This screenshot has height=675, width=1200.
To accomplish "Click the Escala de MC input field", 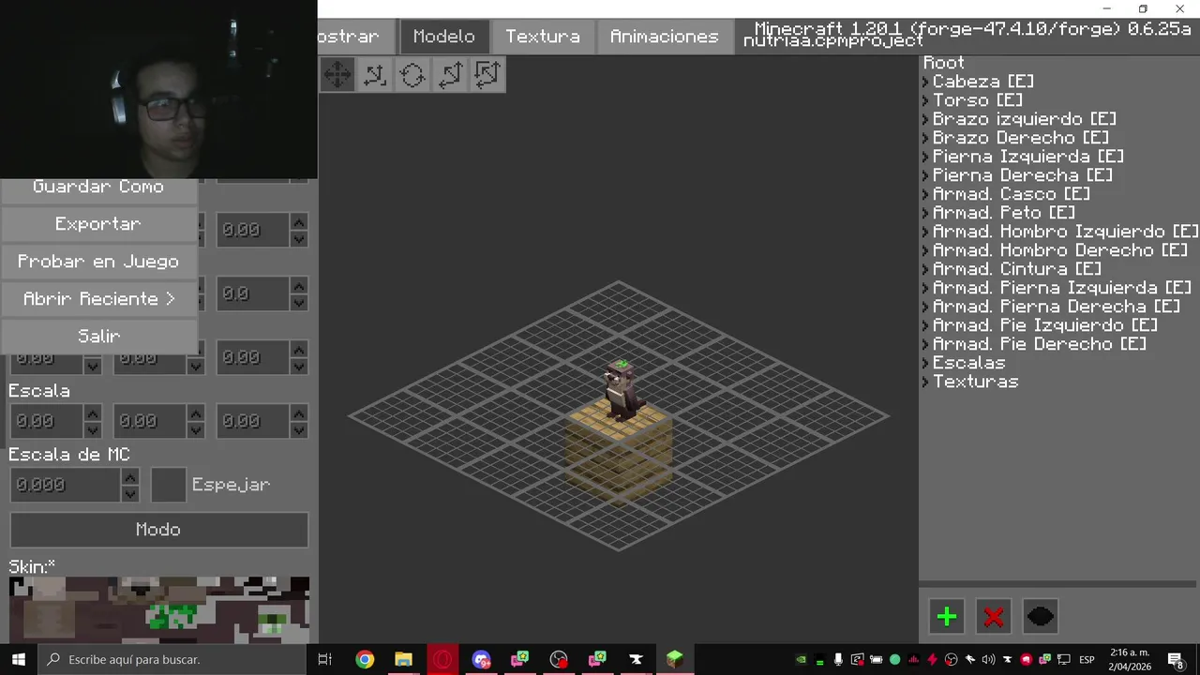I will (66, 485).
